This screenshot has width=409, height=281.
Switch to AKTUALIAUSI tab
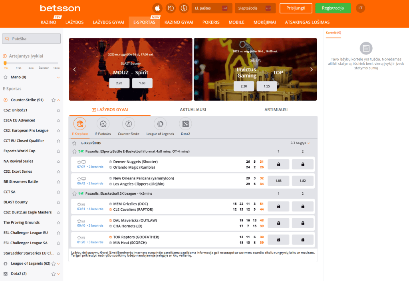pyautogui.click(x=193, y=110)
